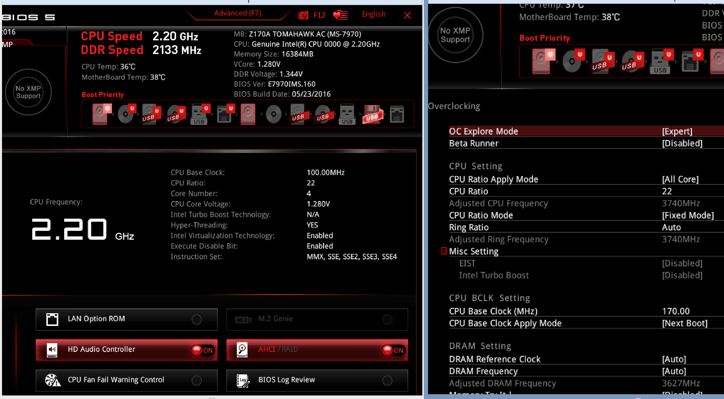Click the CPU Fan Fail Warning fan icon

click(x=52, y=380)
